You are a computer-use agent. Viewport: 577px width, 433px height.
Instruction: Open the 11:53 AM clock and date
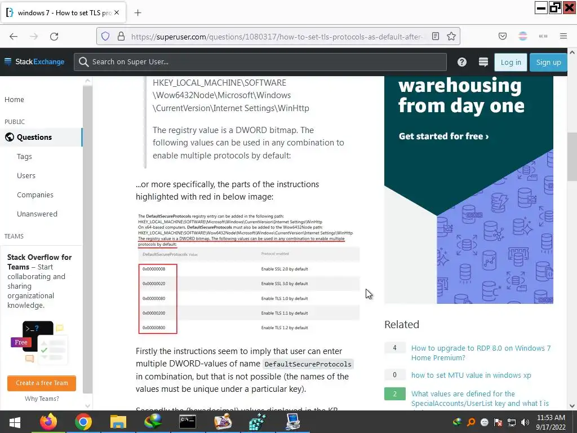551,422
